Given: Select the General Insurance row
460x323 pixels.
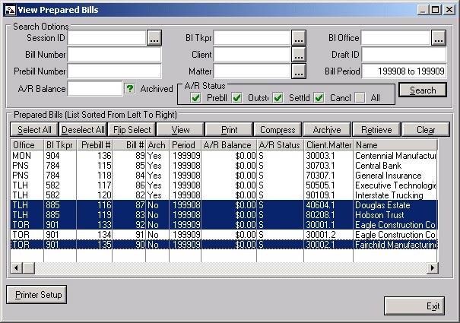Looking at the screenshot, I should click(224, 176).
